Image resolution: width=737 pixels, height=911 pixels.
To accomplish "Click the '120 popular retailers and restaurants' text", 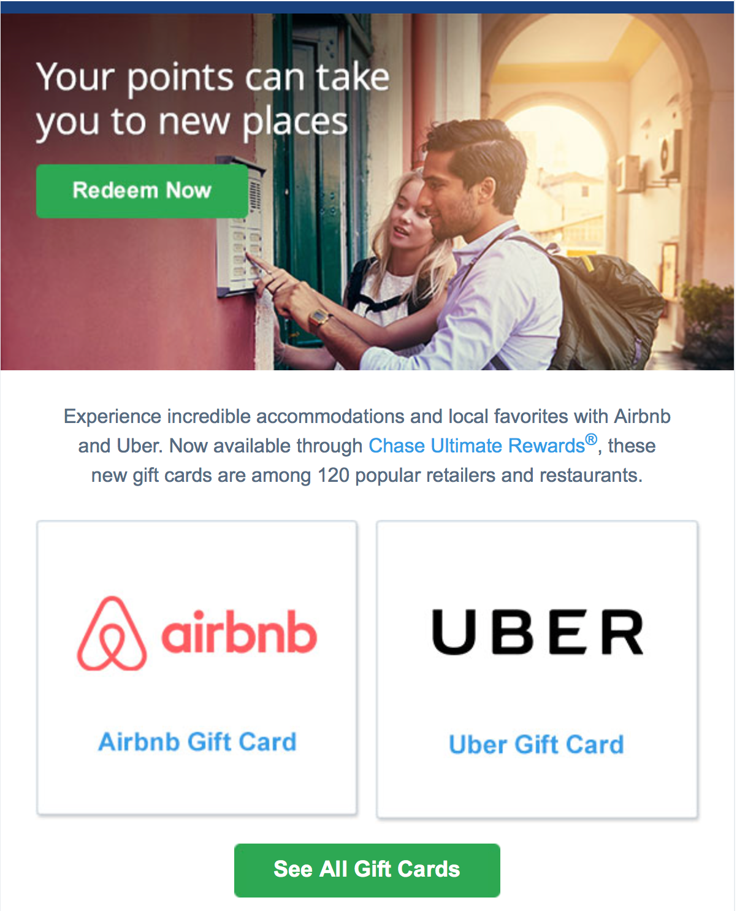I will tap(479, 476).
